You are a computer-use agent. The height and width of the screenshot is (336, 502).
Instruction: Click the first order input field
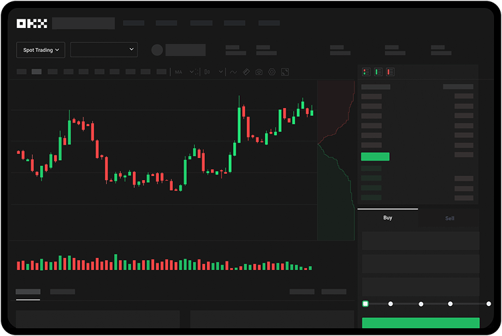(421, 241)
